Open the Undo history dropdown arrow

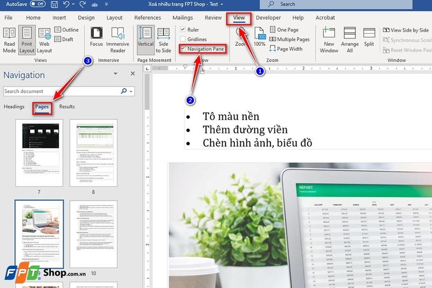(73, 4)
